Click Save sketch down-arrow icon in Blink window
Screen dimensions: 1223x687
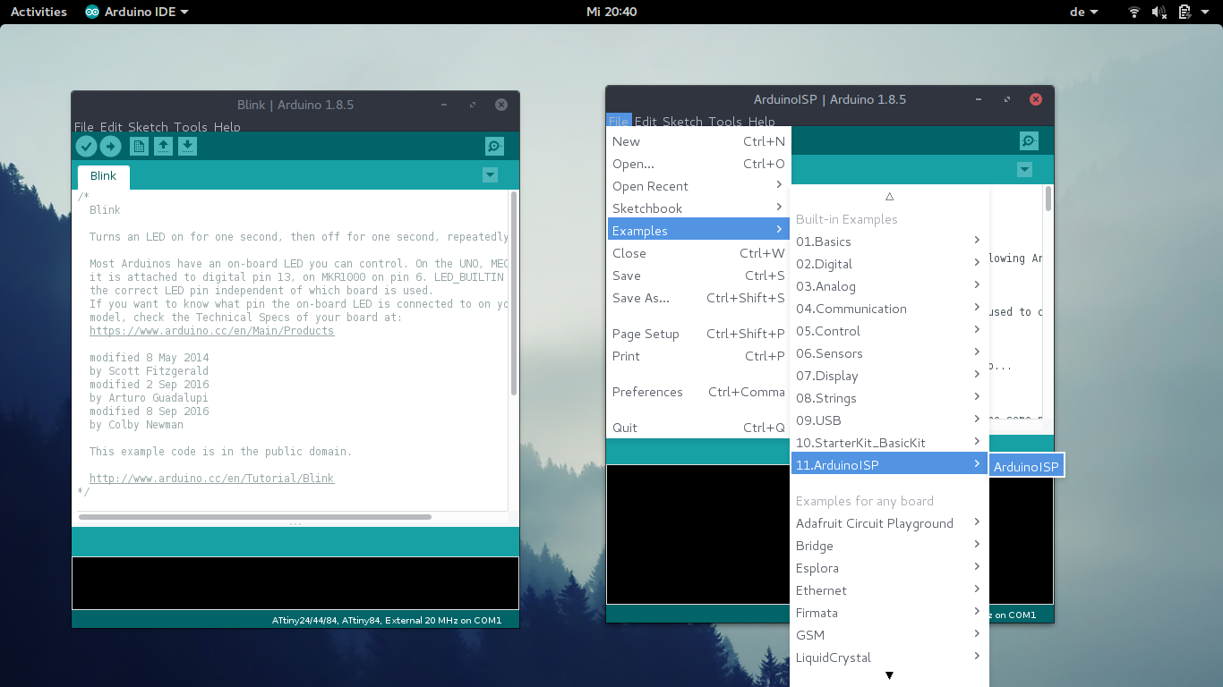click(187, 147)
